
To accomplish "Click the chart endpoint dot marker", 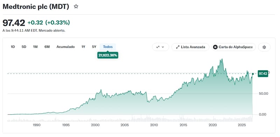I will [x=253, y=74].
